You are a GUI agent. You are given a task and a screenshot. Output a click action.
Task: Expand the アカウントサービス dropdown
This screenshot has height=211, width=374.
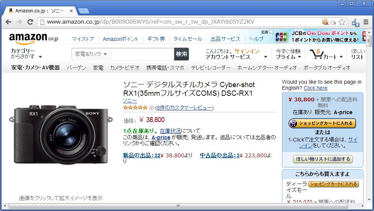(265, 57)
